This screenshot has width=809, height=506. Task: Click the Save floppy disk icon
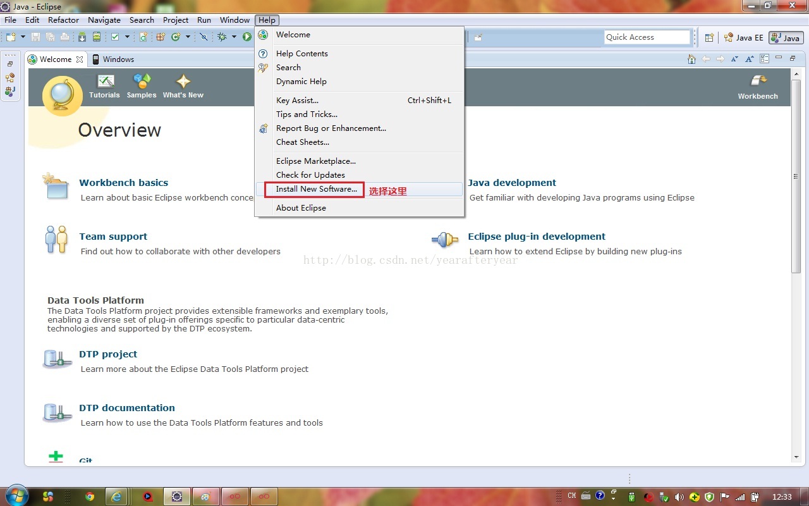click(x=35, y=37)
